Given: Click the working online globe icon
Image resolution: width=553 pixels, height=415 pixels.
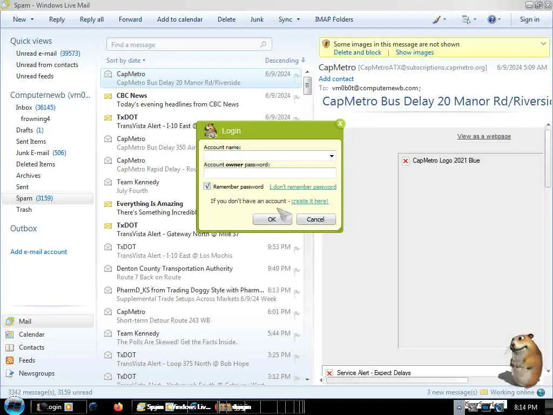Looking at the screenshot, I should tap(541, 392).
